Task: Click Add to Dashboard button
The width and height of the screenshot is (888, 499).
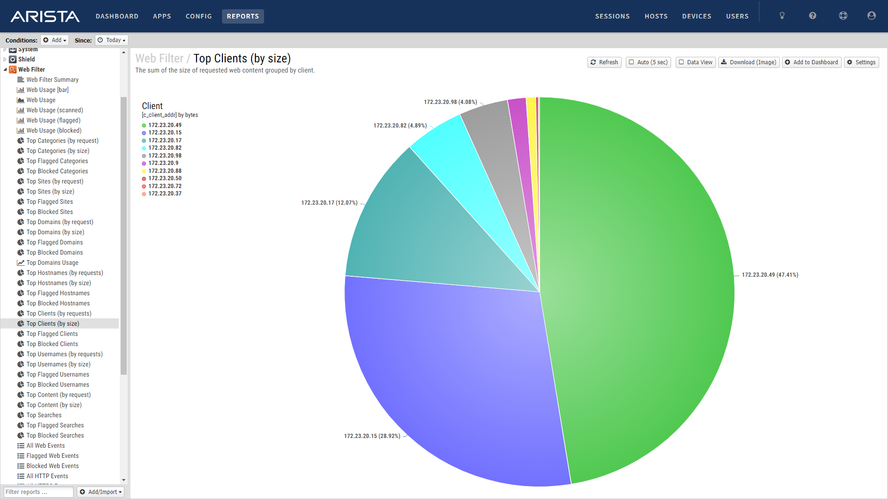Action: 811,62
